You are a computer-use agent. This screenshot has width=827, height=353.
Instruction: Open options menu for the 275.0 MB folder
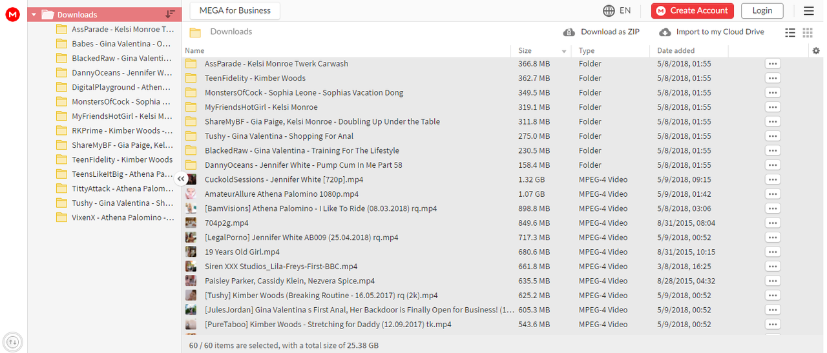tap(773, 136)
